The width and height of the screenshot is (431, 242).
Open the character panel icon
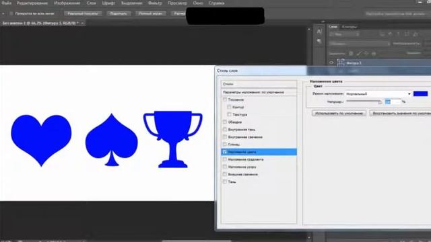(x=319, y=32)
